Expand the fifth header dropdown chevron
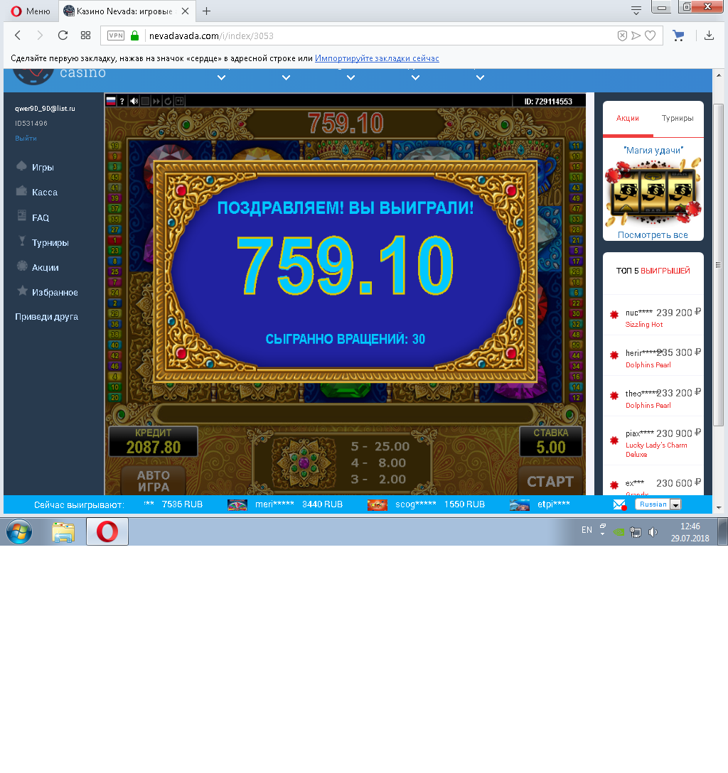This screenshot has height=773, width=728. click(x=480, y=77)
